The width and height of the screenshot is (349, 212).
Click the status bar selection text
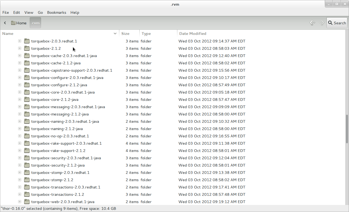click(x=58, y=208)
